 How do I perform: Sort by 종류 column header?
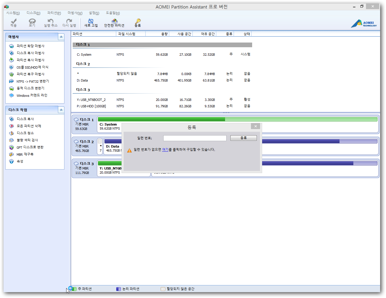click(x=225, y=34)
